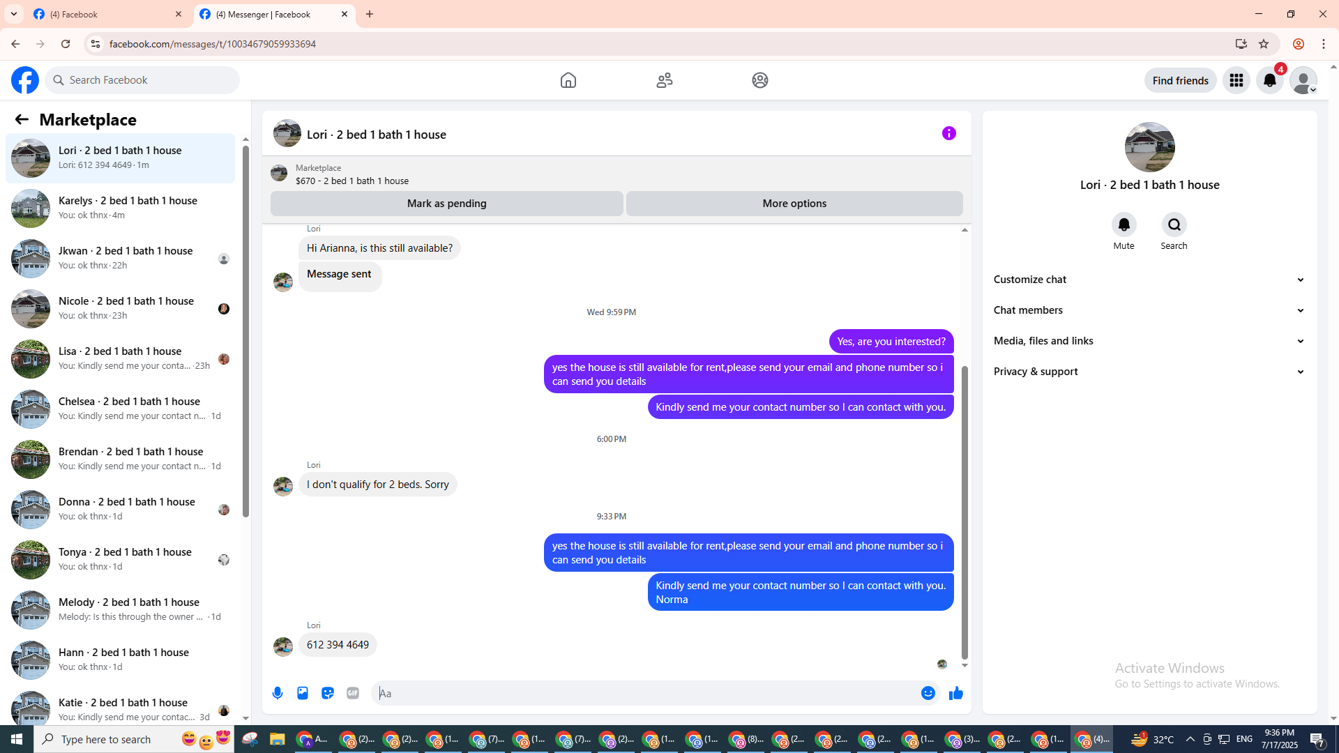The height and width of the screenshot is (753, 1339).
Task: Open Nicole 2 bed 1 bath chat
Action: (x=121, y=308)
